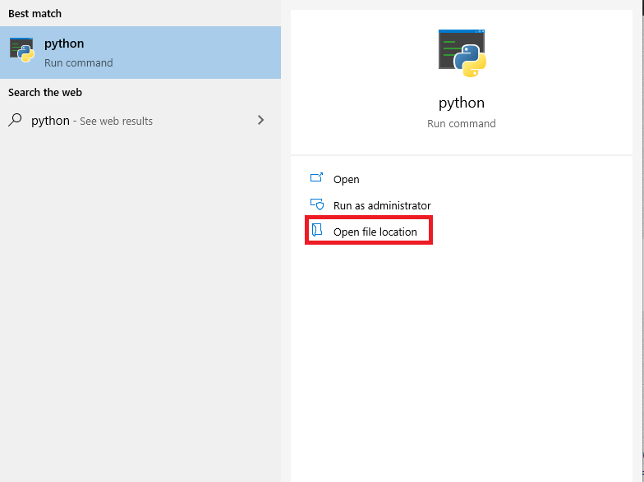The width and height of the screenshot is (644, 482).
Task: Click the folder icon next to Open file location
Action: 317,230
